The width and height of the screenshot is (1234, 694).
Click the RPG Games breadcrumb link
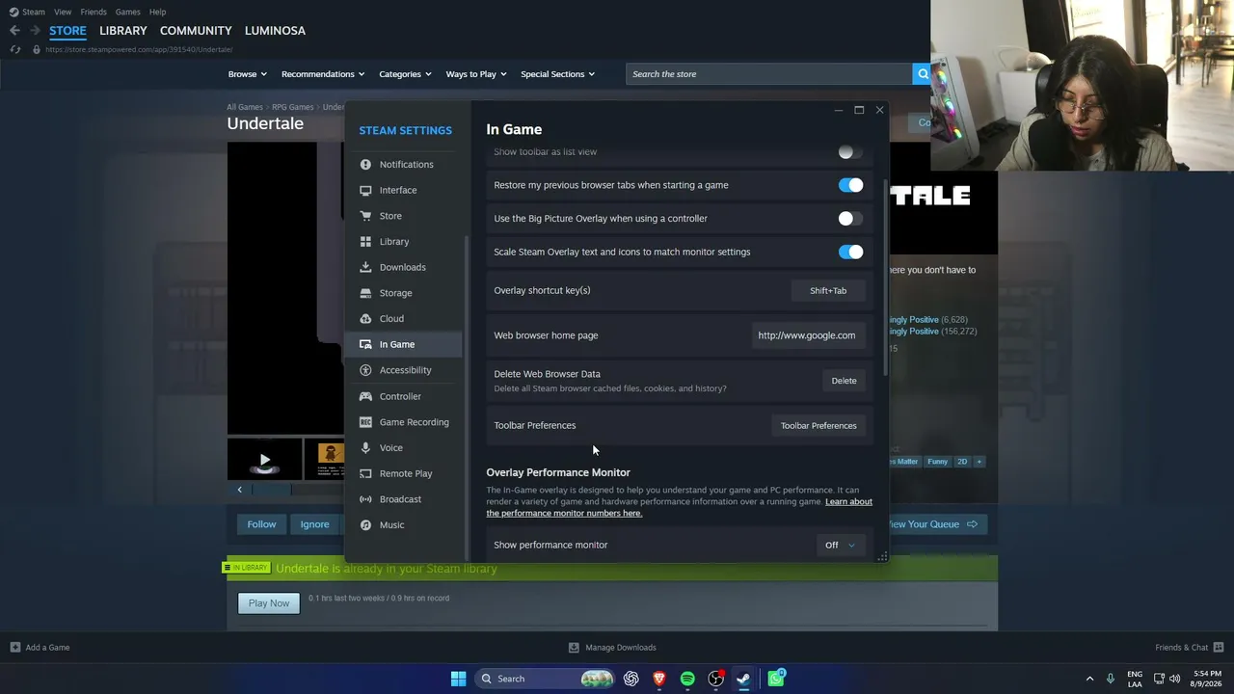(x=292, y=107)
